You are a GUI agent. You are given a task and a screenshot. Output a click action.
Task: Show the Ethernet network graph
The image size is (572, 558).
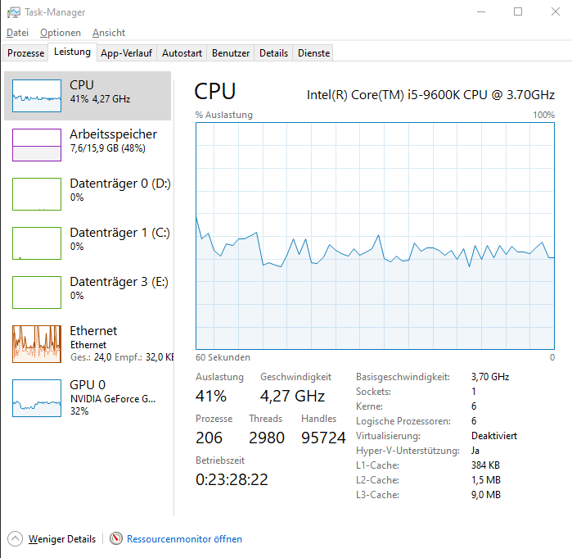(x=37, y=343)
